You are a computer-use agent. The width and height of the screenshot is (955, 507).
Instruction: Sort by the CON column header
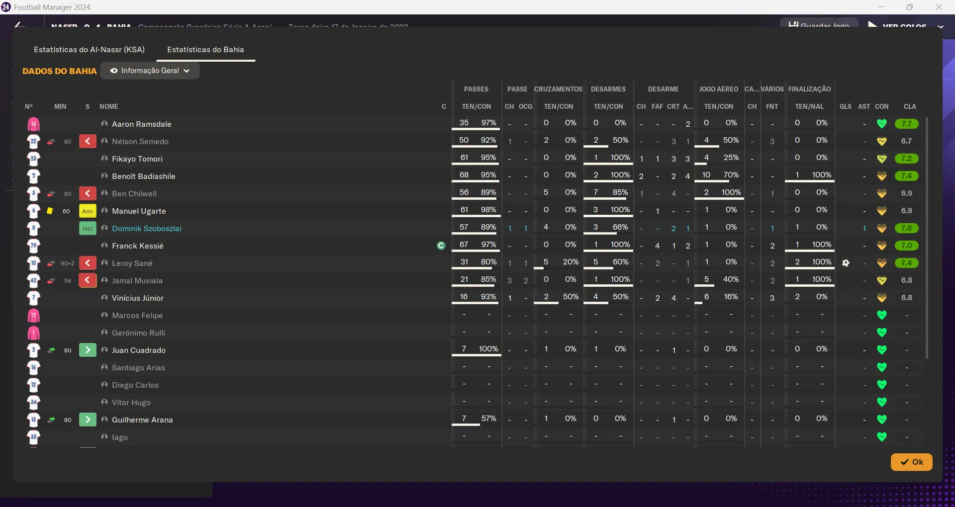click(881, 106)
